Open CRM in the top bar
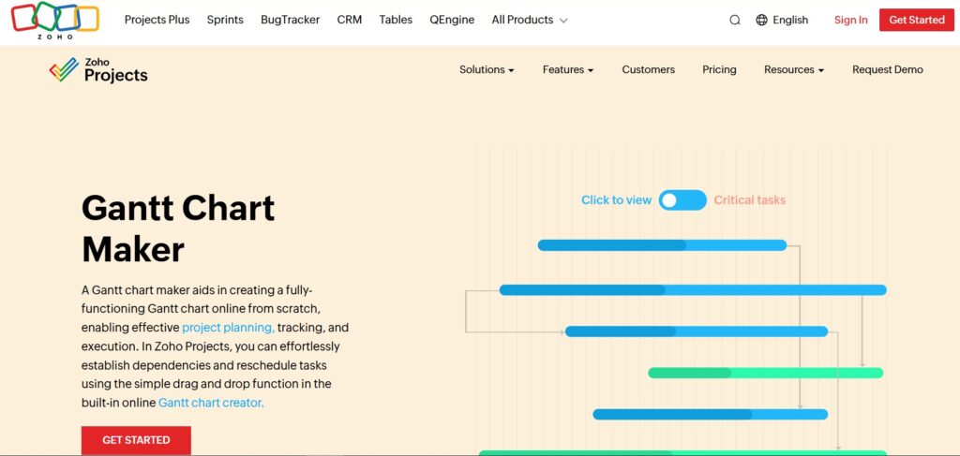 pyautogui.click(x=350, y=21)
